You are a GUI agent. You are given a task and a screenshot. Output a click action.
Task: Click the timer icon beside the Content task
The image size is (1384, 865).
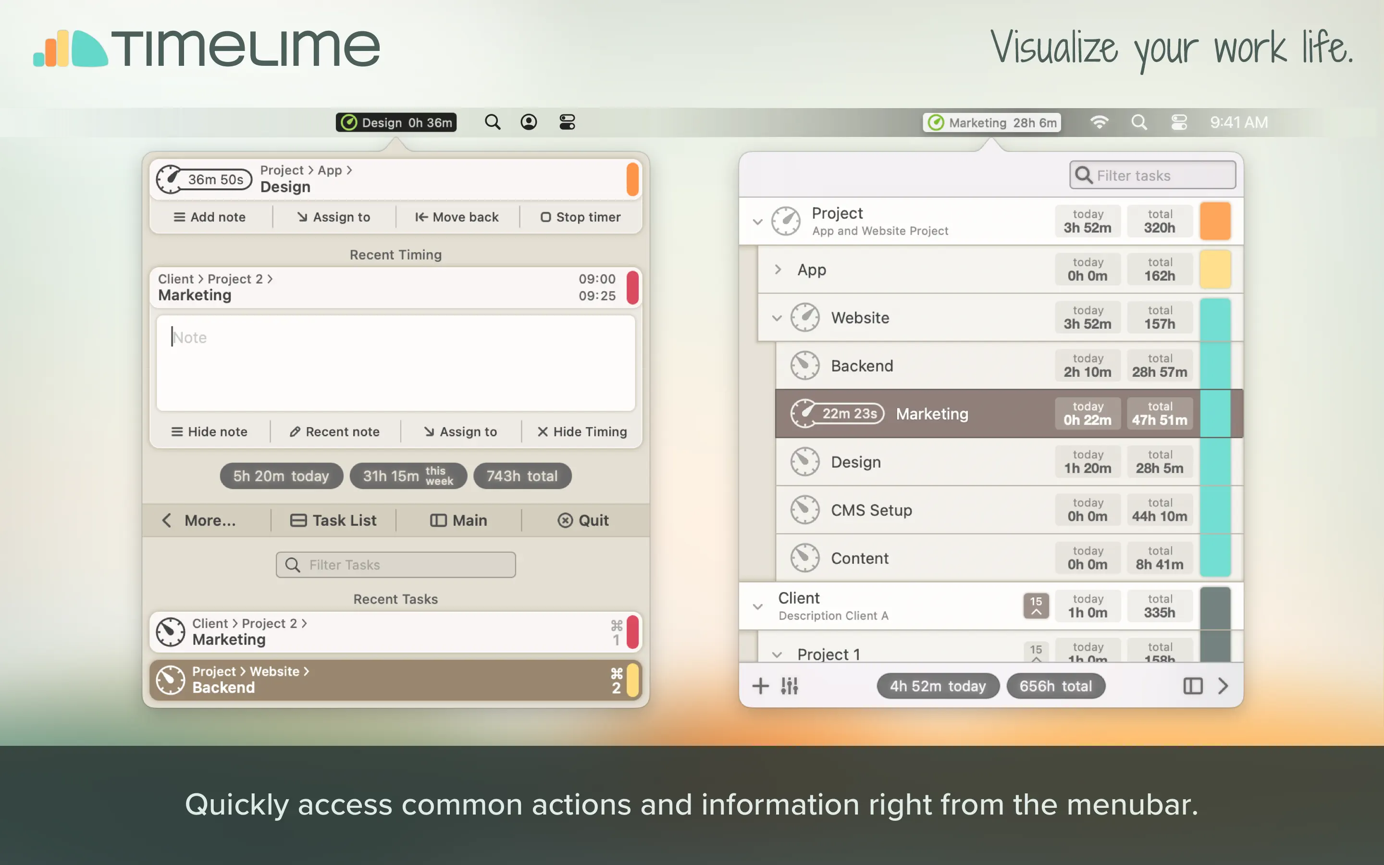pyautogui.click(x=804, y=558)
